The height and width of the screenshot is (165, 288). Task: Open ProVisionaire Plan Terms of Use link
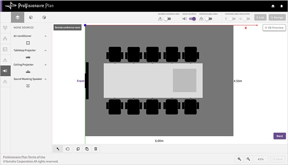24,157
